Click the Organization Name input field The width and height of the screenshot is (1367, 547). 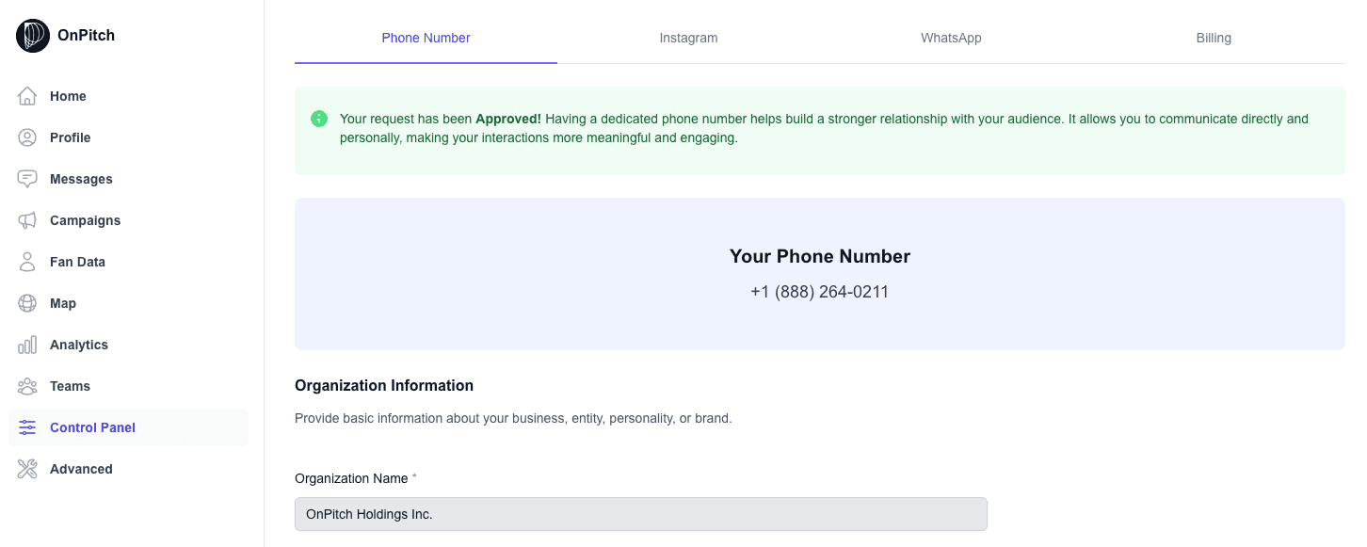pos(640,514)
